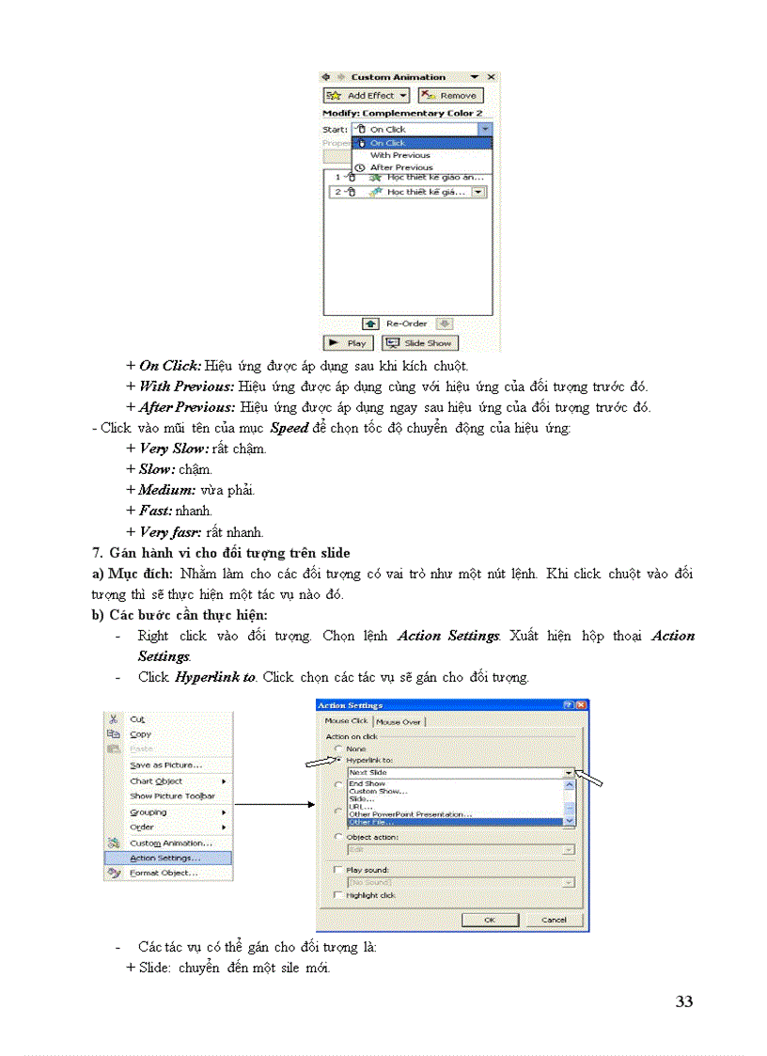Image resolution: width=767 pixels, height=1056 pixels.
Task: Click OK in the Action Settings dialog
Action: pos(491,920)
